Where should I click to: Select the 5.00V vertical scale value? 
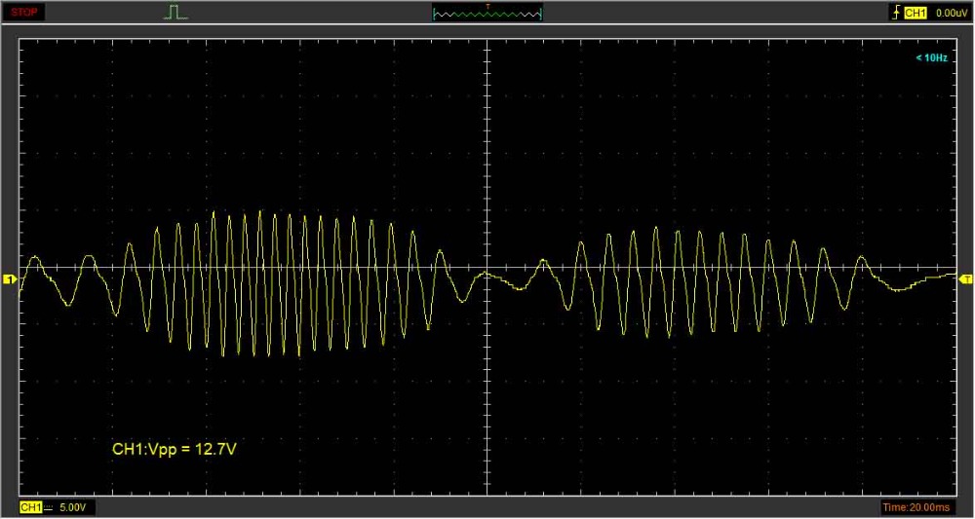click(74, 507)
